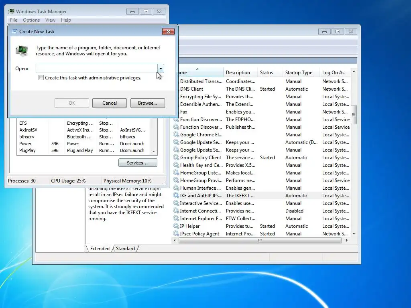Open the Help menu in Task Manager
The height and width of the screenshot is (308, 411).
pyautogui.click(x=66, y=20)
